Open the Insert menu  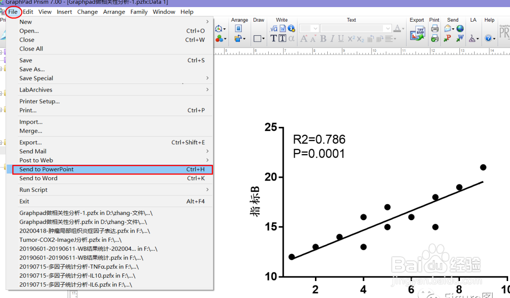coord(64,12)
